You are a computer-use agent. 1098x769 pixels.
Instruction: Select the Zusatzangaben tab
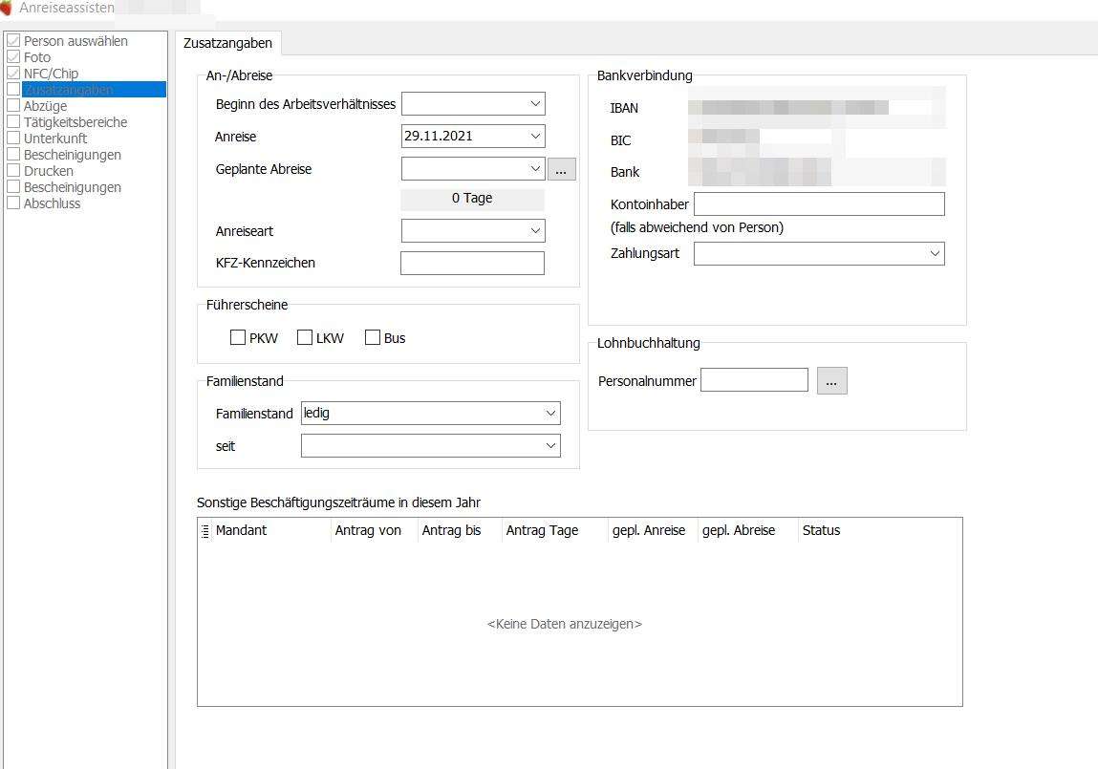pyautogui.click(x=227, y=43)
